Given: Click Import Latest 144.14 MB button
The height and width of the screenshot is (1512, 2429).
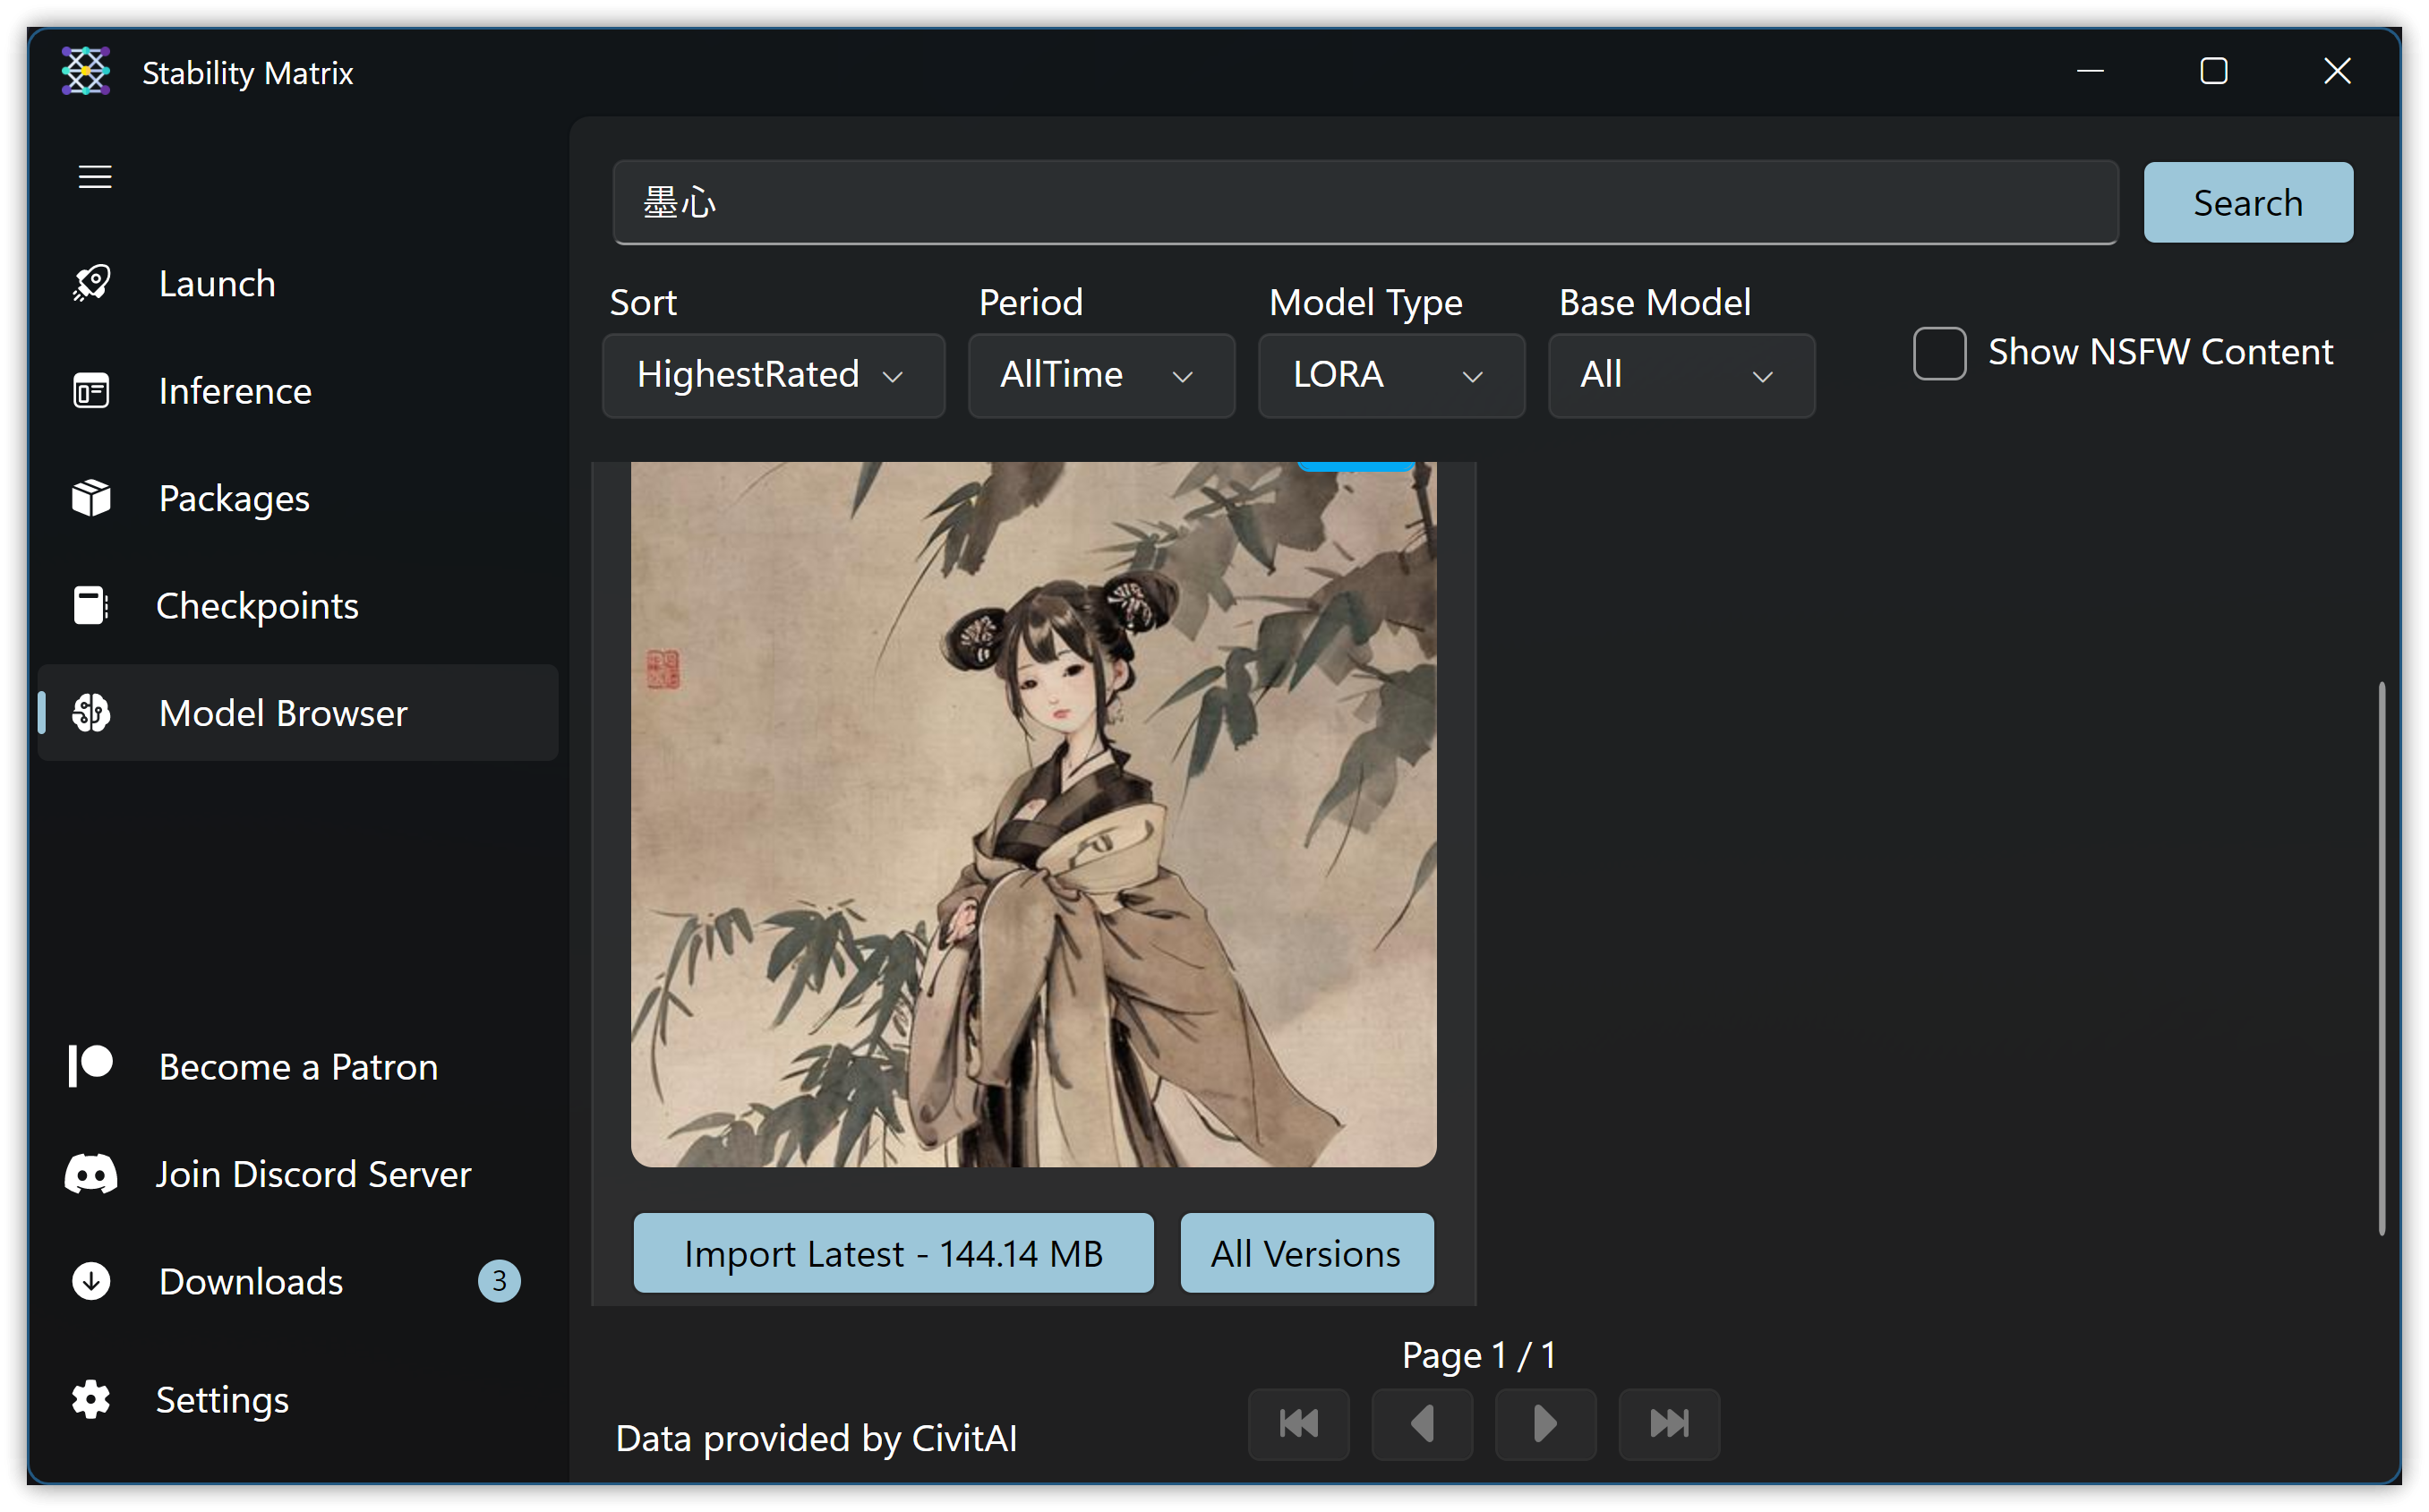Looking at the screenshot, I should 892,1253.
